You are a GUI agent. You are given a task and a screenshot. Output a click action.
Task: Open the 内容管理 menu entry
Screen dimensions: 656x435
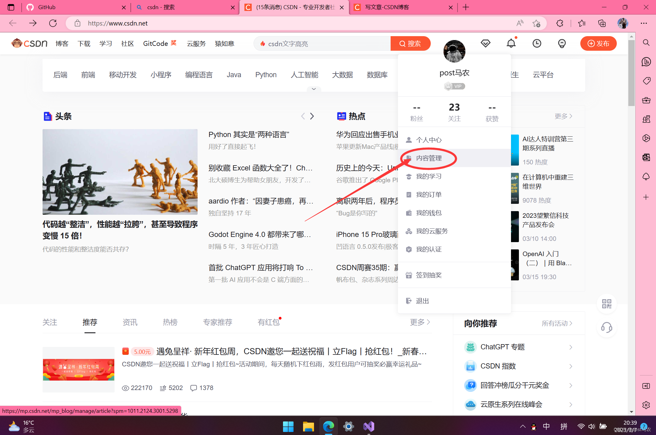[x=454, y=158]
